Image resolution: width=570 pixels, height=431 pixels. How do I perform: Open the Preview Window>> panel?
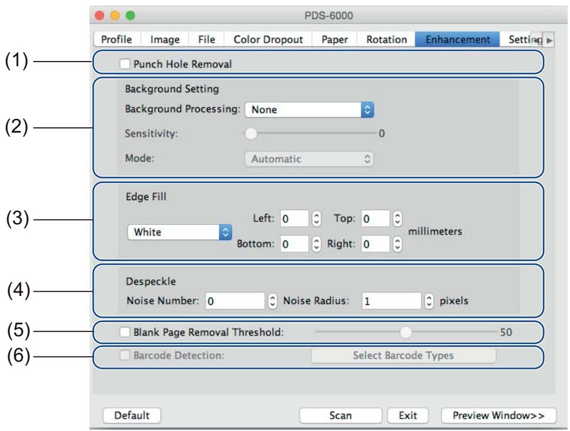tap(498, 416)
